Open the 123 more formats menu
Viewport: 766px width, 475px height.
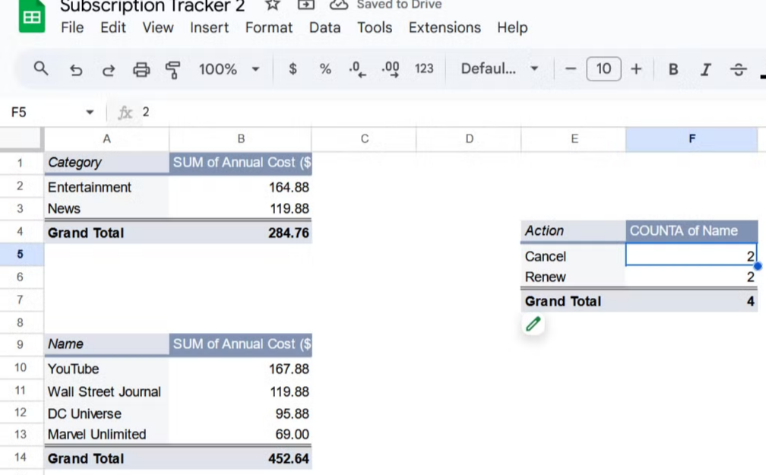[x=424, y=69]
